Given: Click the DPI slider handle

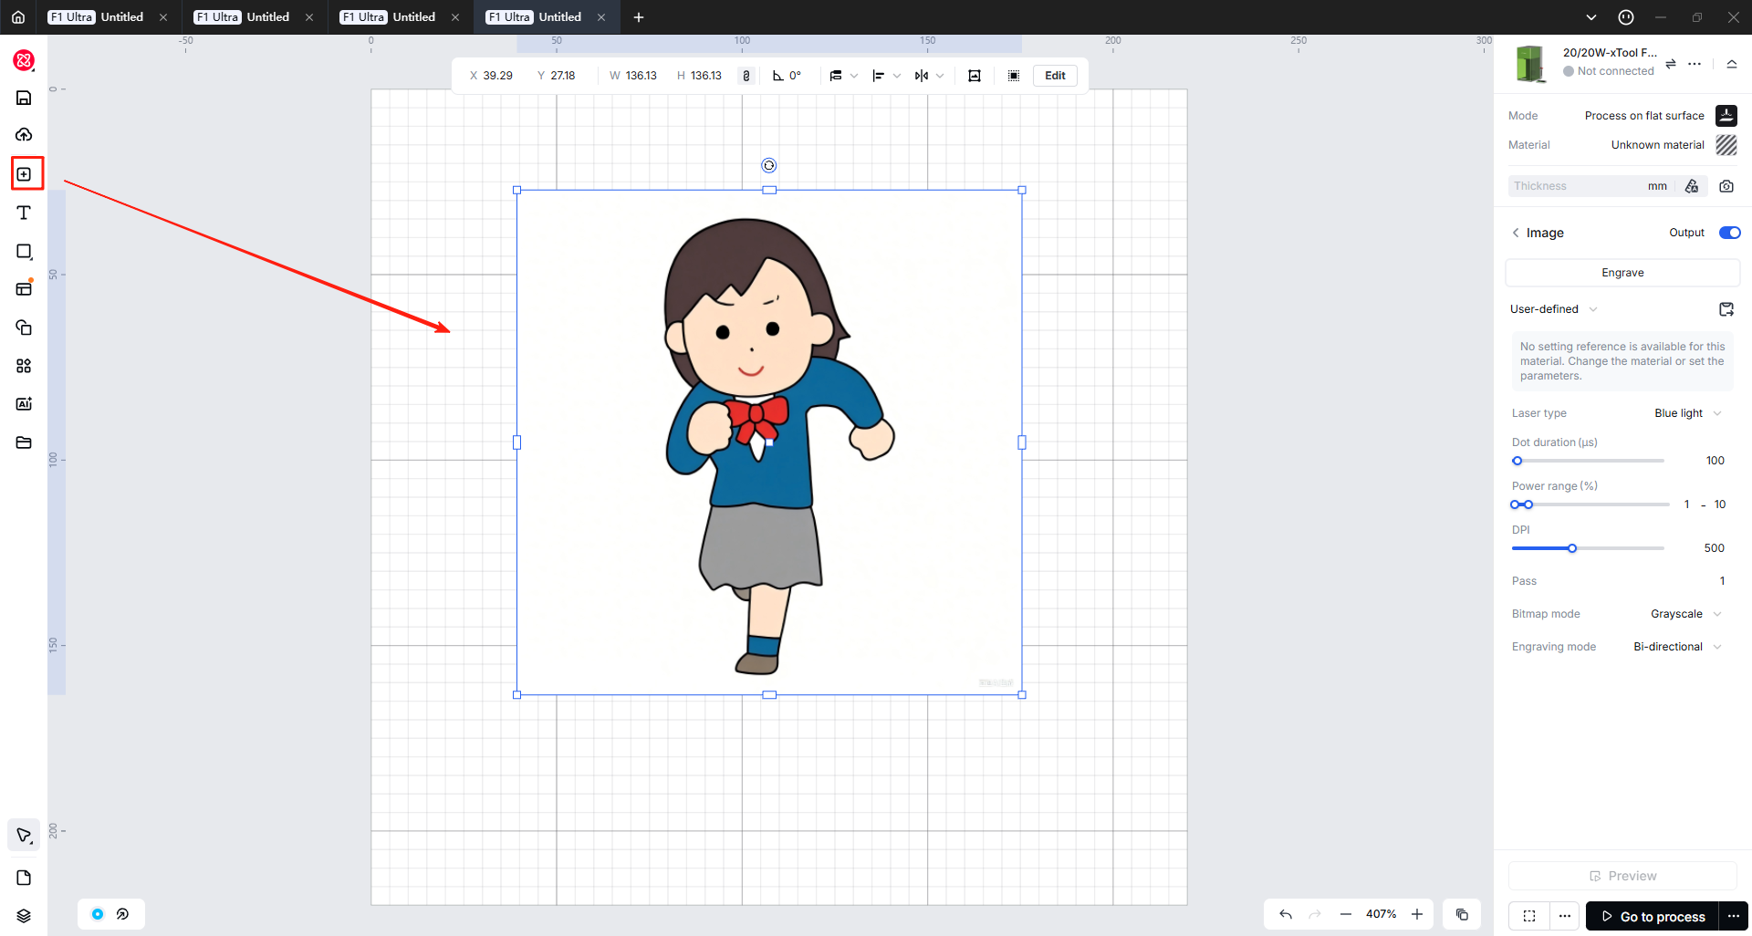Looking at the screenshot, I should pyautogui.click(x=1572, y=548).
